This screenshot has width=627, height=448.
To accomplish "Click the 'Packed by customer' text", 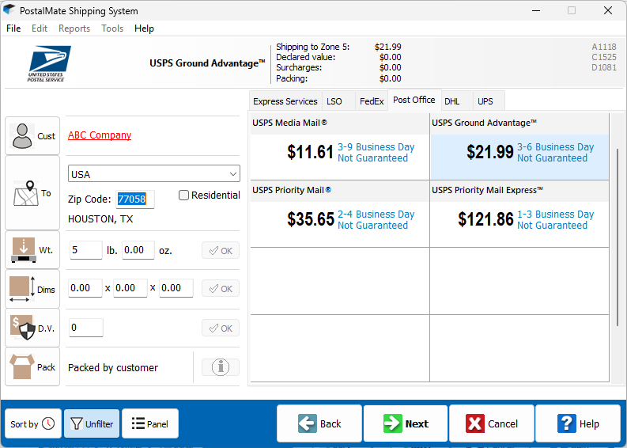I will tap(113, 367).
